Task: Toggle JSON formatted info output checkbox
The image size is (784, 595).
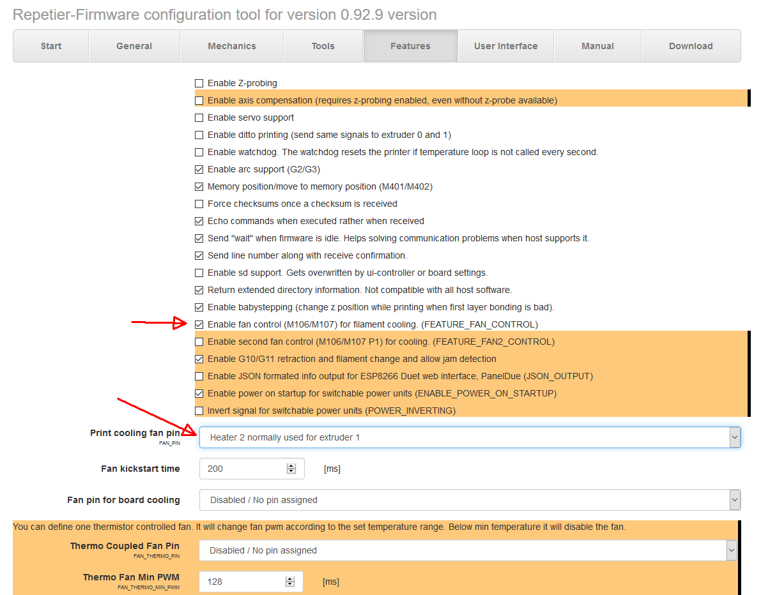Action: 199,376
